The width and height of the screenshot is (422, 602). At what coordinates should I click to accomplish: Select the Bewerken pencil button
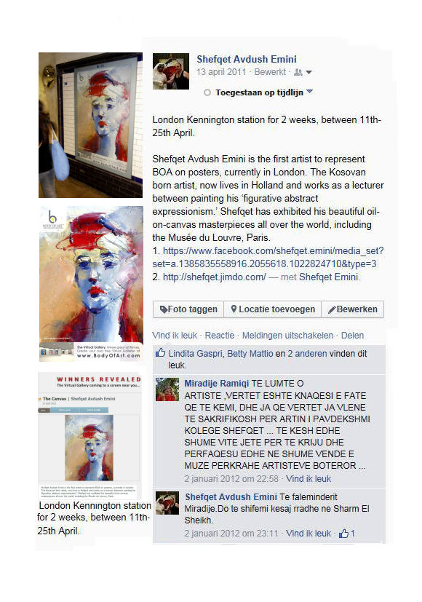(353, 309)
